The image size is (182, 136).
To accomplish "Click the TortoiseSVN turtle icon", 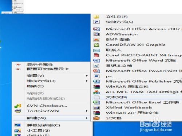I will click(x=18, y=111).
